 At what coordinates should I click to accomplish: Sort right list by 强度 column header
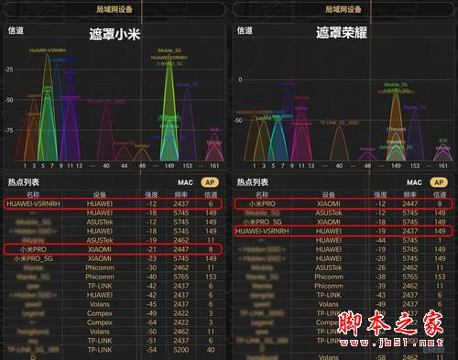(380, 194)
